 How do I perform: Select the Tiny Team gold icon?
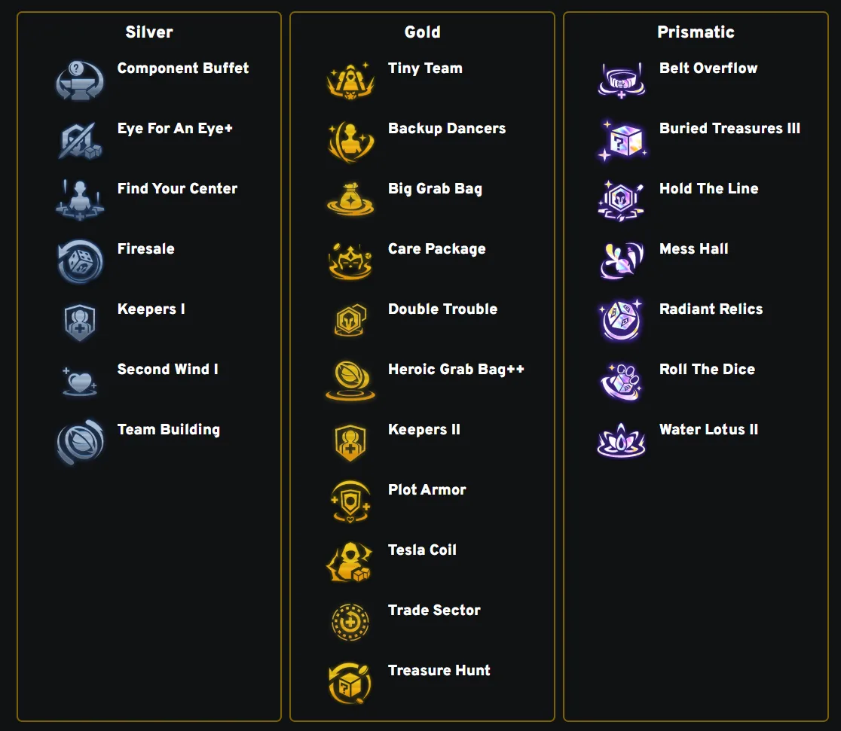point(350,81)
